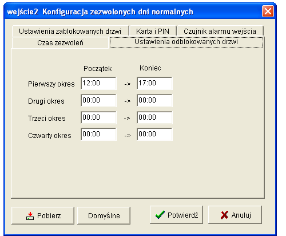The image size is (286, 236).
Task: Edit the Trzeci okres Początek time
Action: tap(98, 117)
